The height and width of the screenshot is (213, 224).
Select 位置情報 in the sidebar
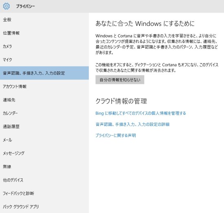44,33
